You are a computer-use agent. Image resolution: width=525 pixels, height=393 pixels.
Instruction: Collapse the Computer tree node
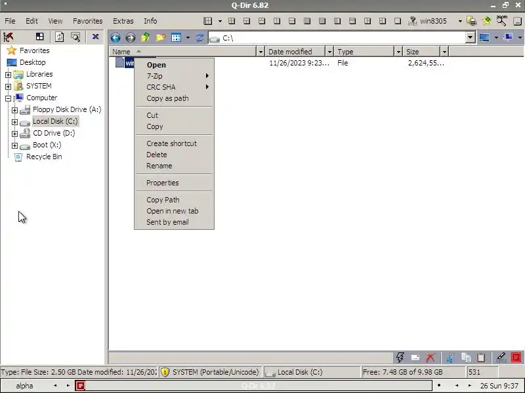pos(8,98)
